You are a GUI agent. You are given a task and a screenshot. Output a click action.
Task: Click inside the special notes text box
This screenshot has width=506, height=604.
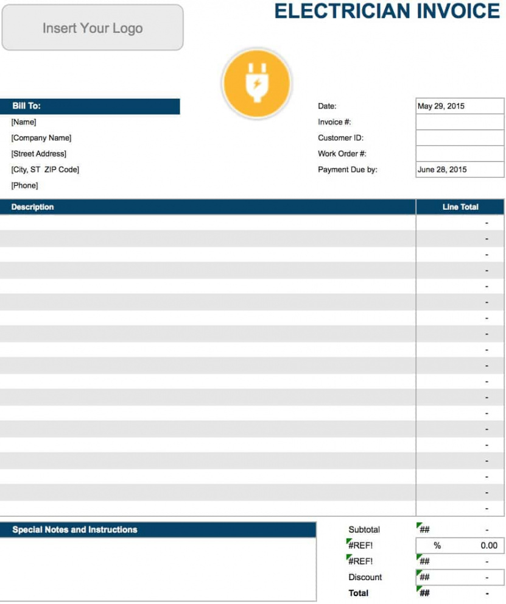tap(158, 569)
